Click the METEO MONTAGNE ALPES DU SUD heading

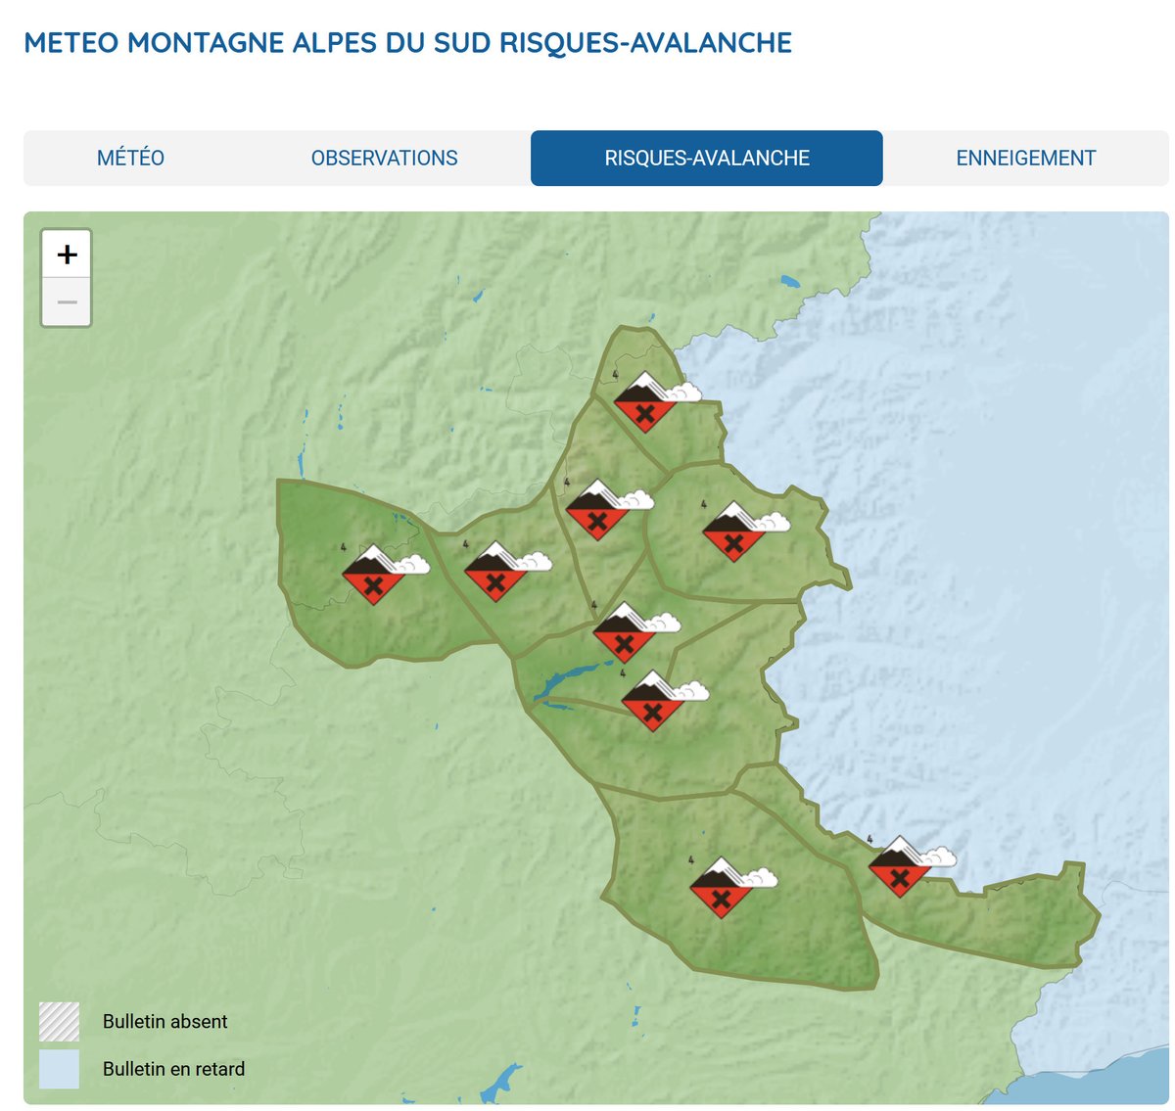click(408, 43)
